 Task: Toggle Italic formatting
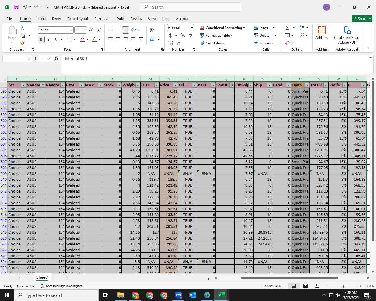(x=49, y=39)
